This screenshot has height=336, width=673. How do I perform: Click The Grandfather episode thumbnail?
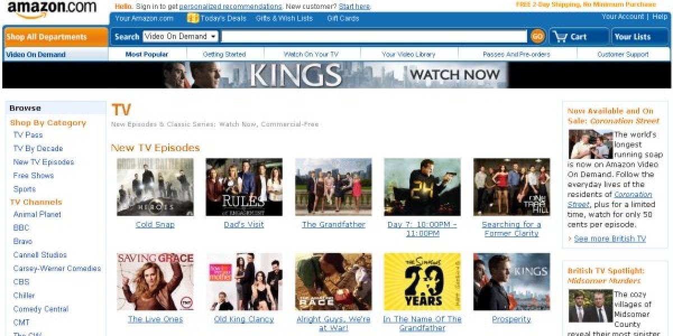click(333, 187)
